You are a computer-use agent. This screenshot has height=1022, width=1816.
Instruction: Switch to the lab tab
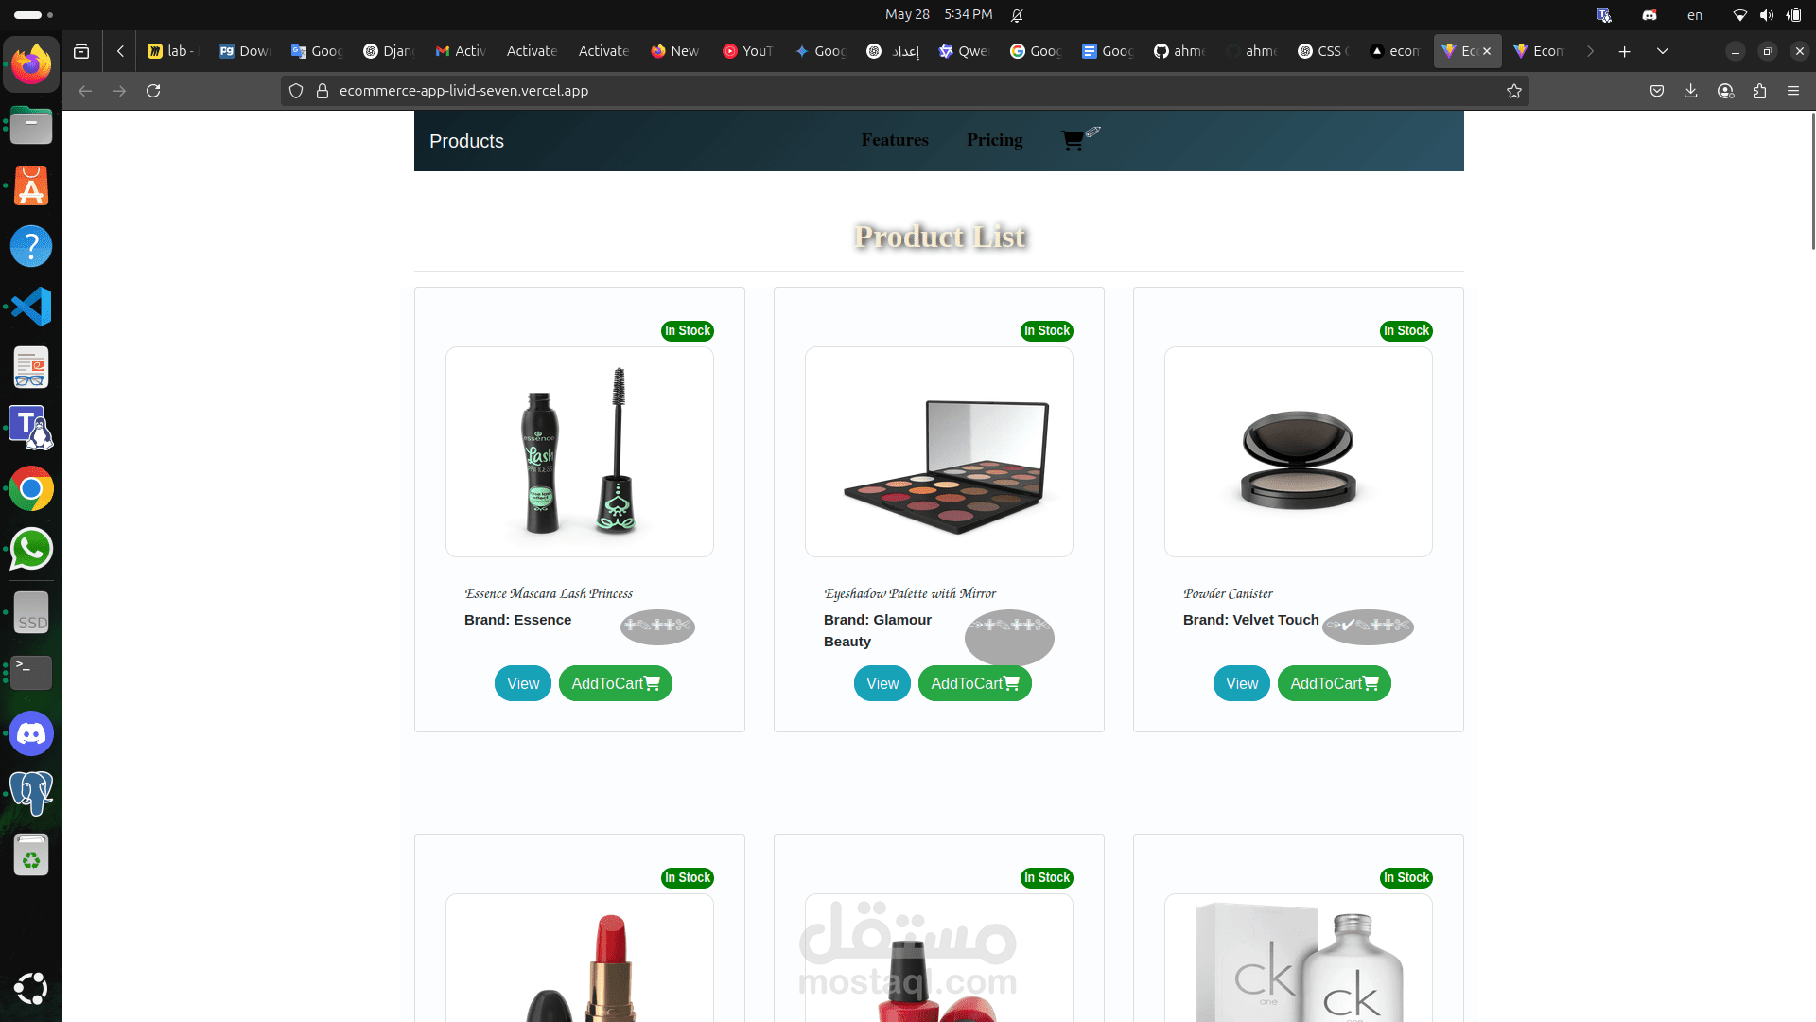[x=172, y=51]
